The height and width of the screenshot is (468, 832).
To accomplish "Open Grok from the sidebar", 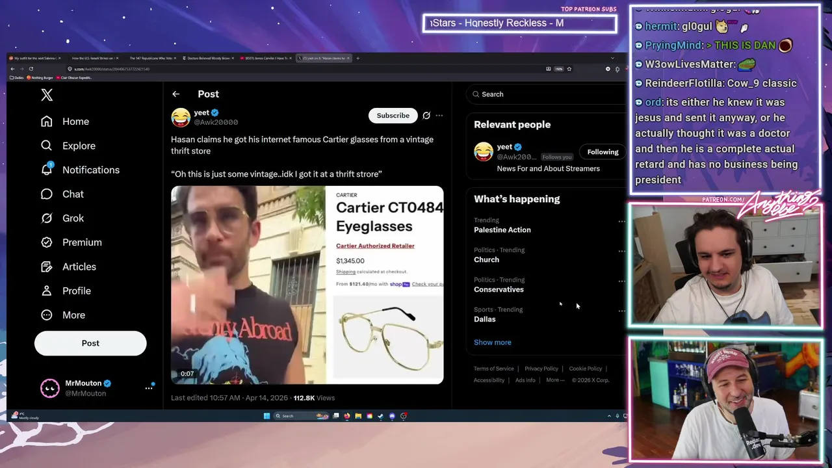I will [x=62, y=218].
